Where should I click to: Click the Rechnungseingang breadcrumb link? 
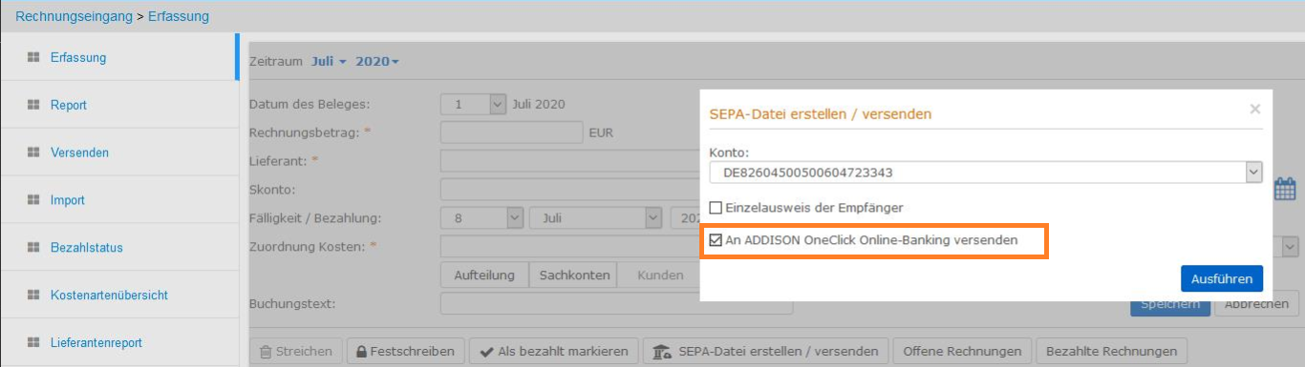(74, 16)
